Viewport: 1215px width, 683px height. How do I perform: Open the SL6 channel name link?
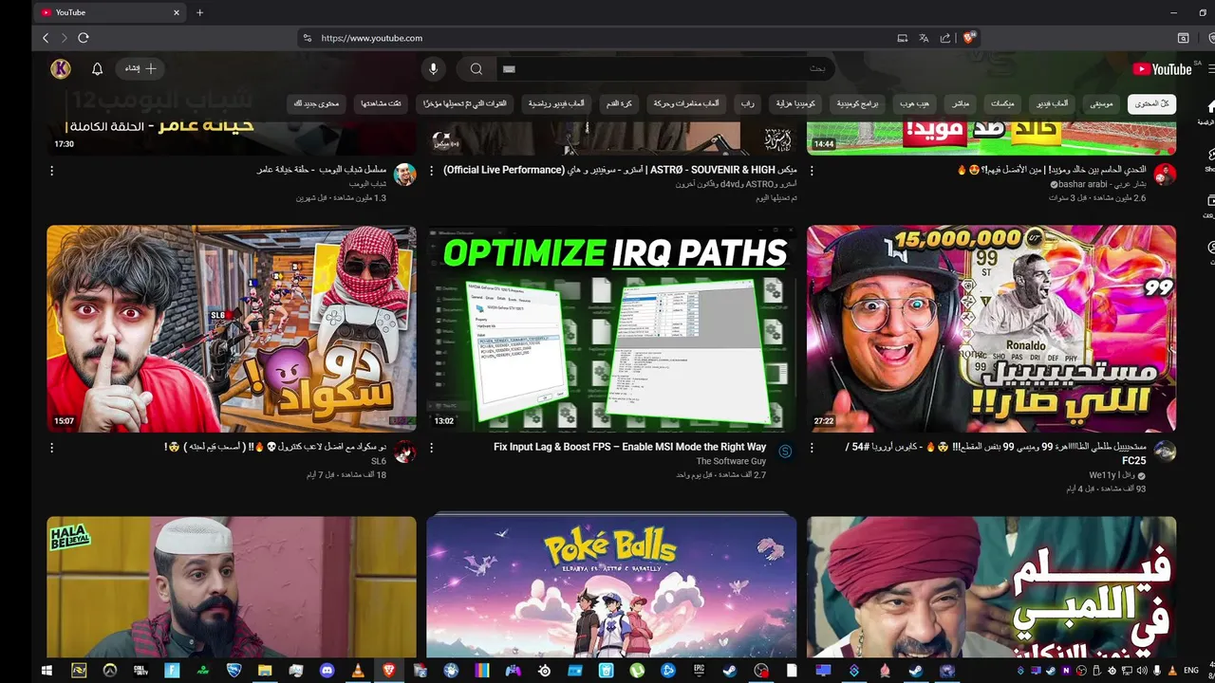coord(379,461)
